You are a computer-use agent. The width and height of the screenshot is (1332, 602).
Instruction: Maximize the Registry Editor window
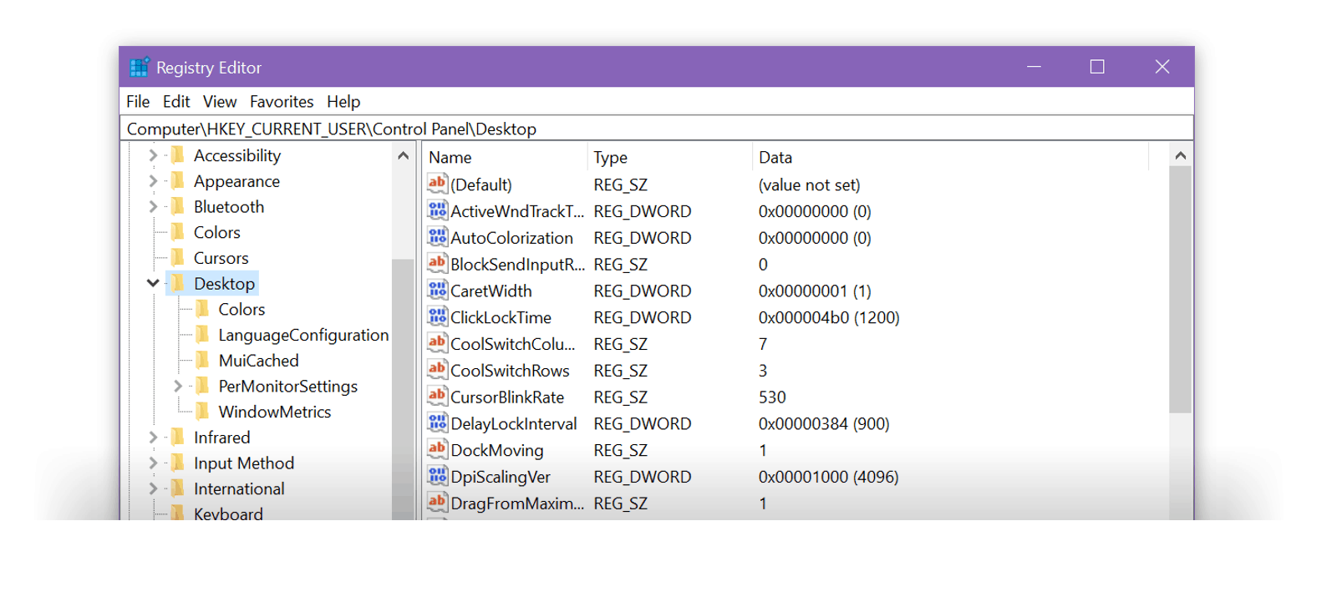pos(1097,67)
